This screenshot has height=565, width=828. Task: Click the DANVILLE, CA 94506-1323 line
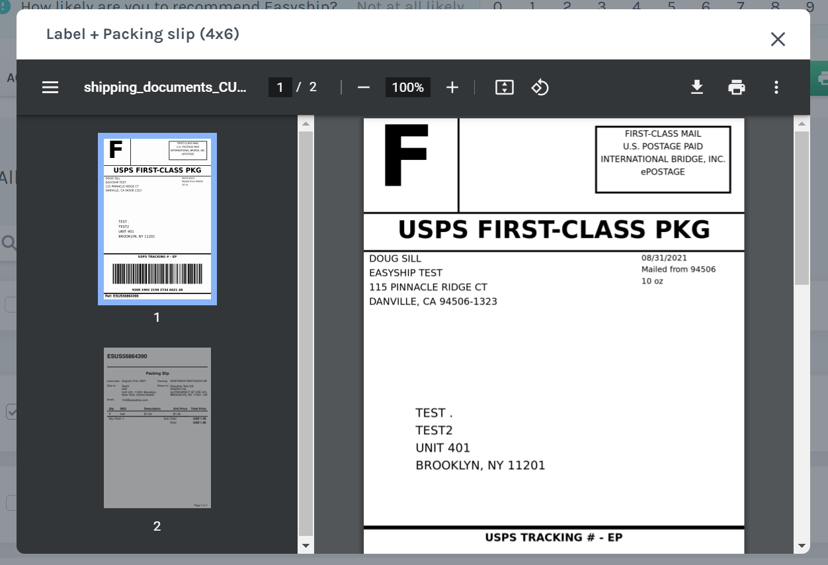433,301
